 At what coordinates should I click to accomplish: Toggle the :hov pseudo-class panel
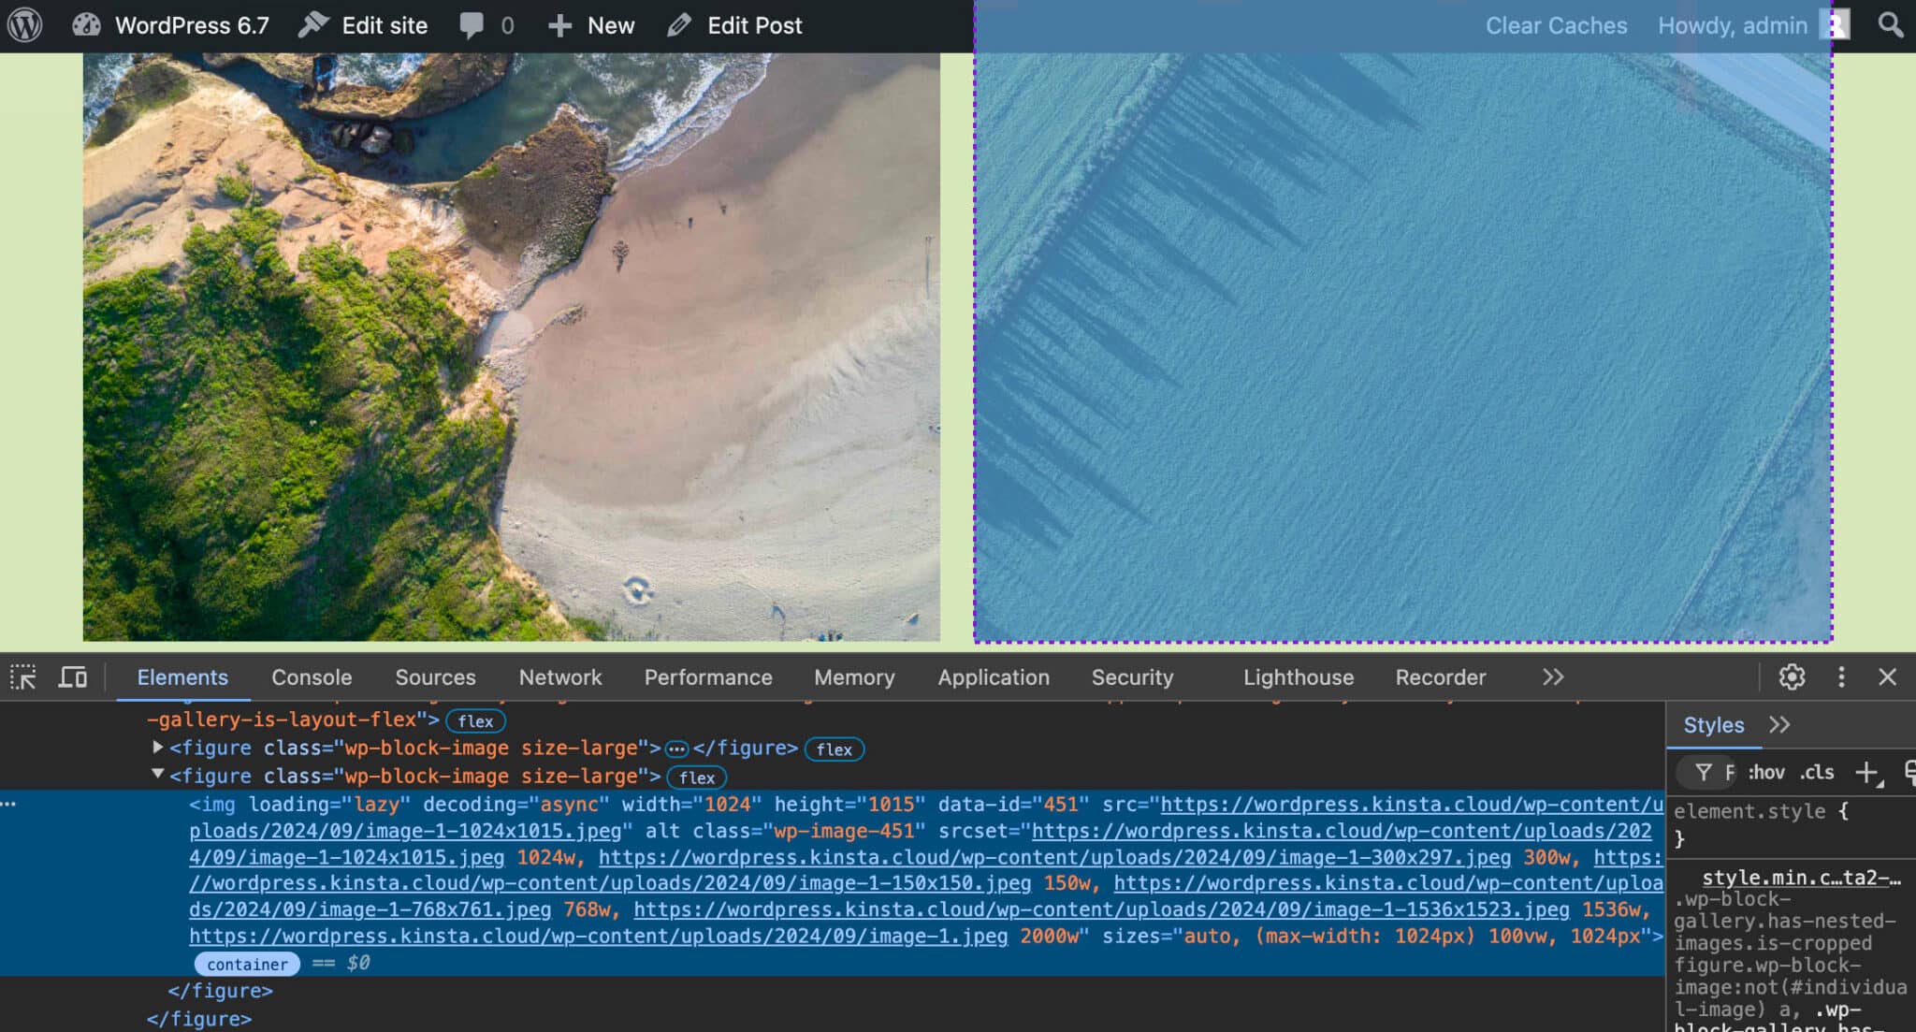point(1765,772)
